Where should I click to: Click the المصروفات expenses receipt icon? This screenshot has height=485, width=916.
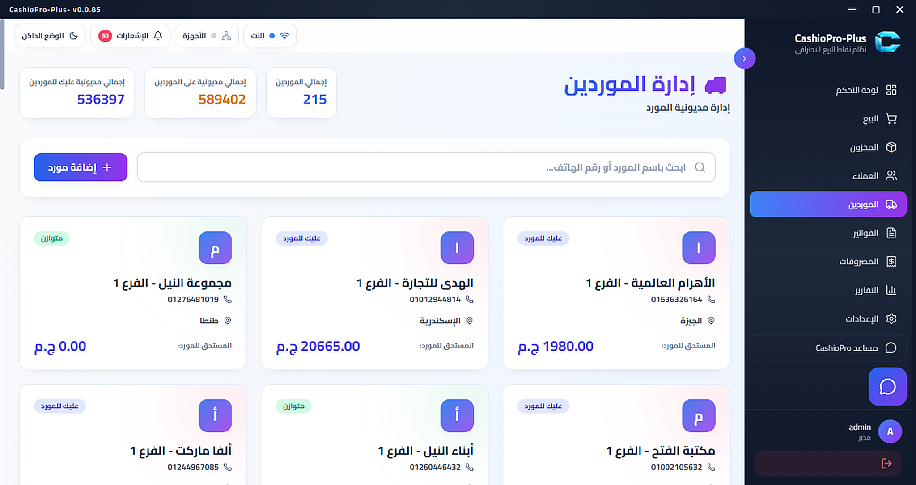coord(891,262)
